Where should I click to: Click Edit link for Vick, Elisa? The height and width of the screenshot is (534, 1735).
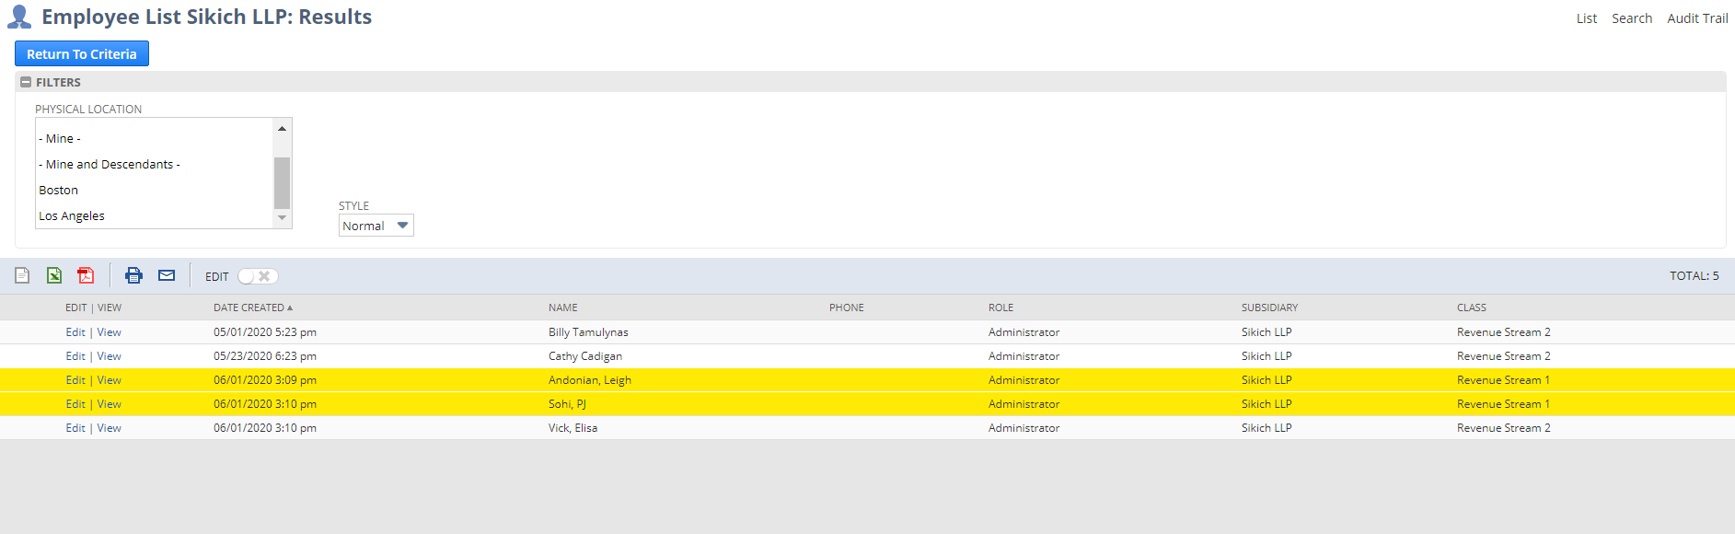(x=75, y=428)
